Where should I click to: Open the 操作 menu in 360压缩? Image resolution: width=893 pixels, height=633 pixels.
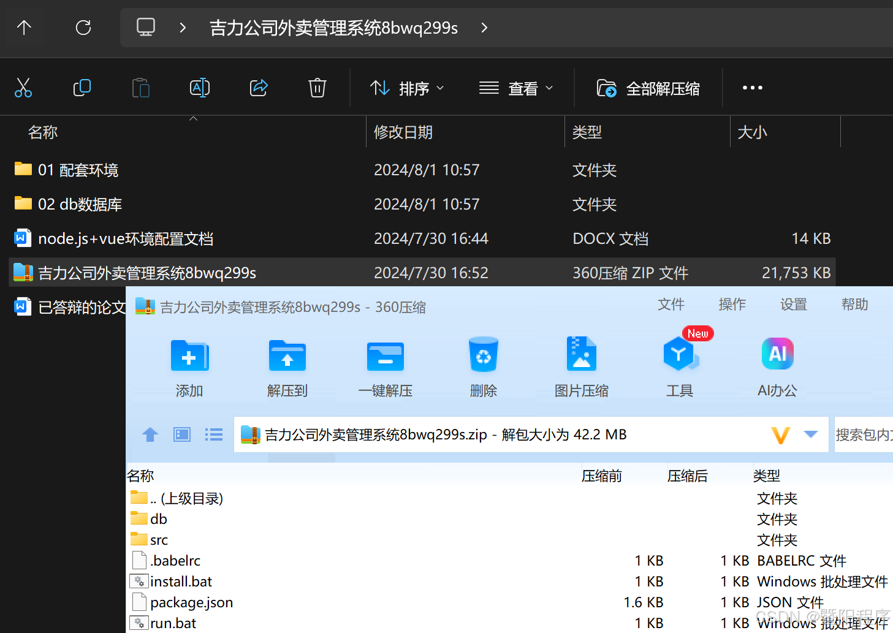pyautogui.click(x=732, y=305)
